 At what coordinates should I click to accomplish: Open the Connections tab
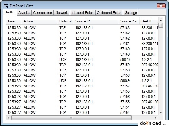coord(42,13)
